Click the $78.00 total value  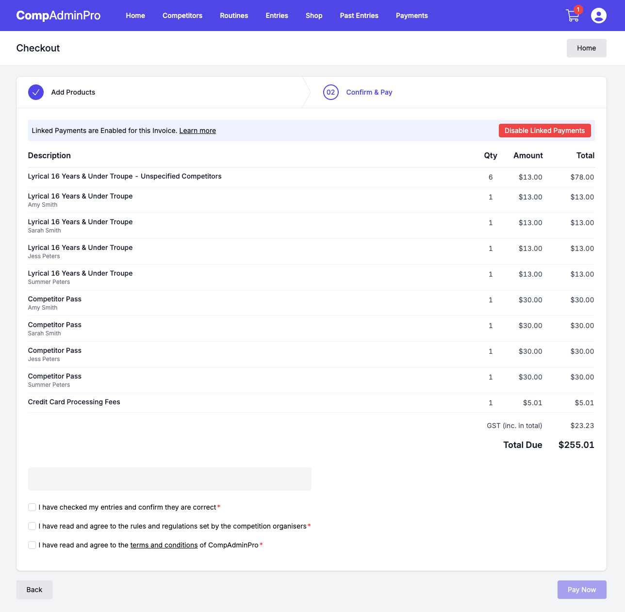pos(582,177)
